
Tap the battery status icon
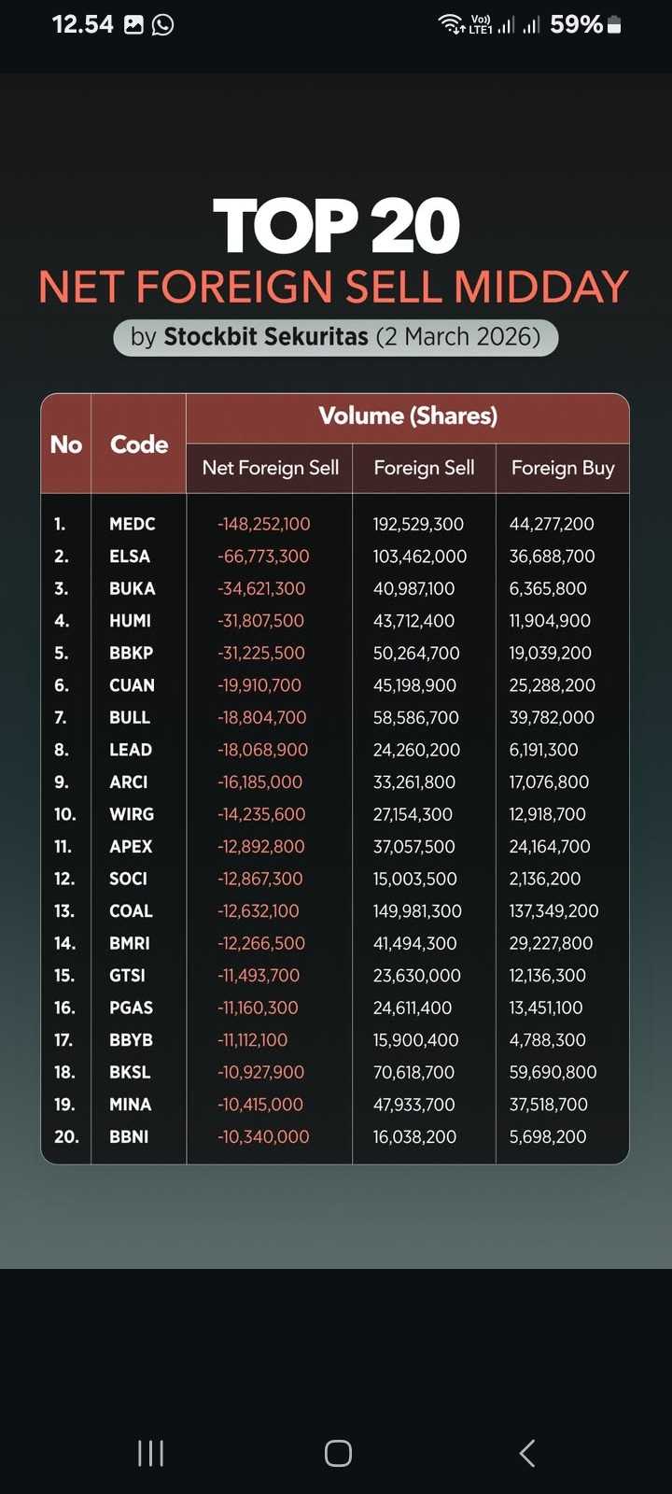pyautogui.click(x=614, y=24)
